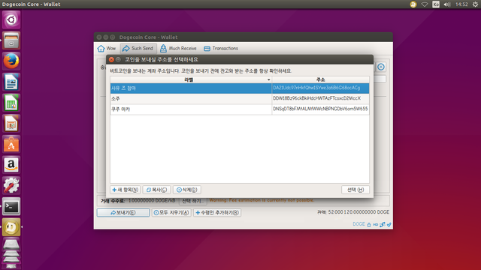Screen dimensions: 481x270
Task: Click sync checkmark status icon
Action: tap(389, 225)
